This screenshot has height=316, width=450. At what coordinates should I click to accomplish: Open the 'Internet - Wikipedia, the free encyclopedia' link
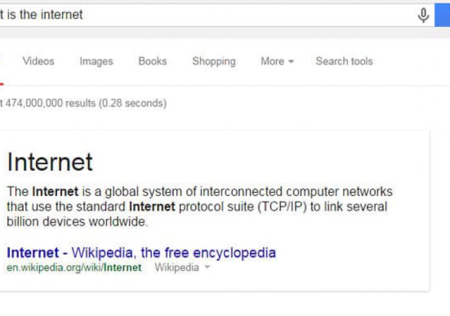[141, 252]
